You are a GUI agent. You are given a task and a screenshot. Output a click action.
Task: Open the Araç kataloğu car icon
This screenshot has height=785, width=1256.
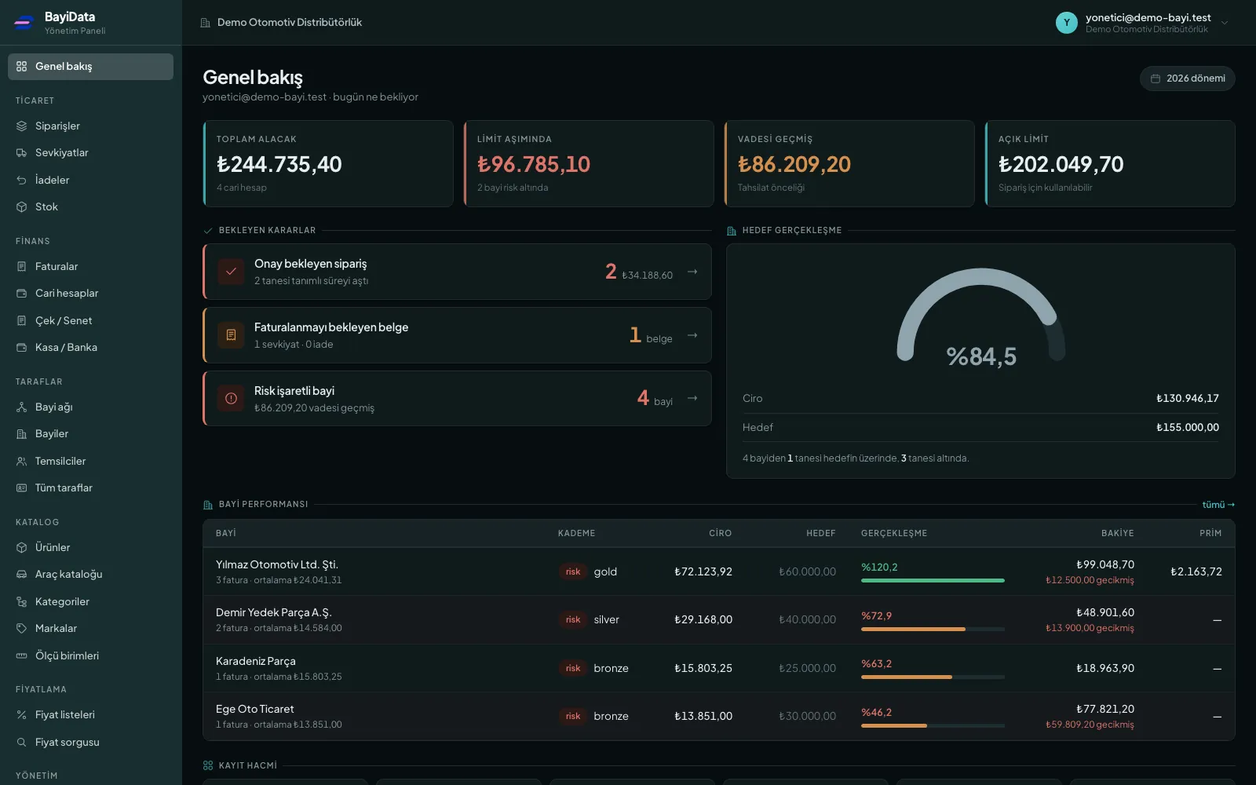tap(21, 575)
